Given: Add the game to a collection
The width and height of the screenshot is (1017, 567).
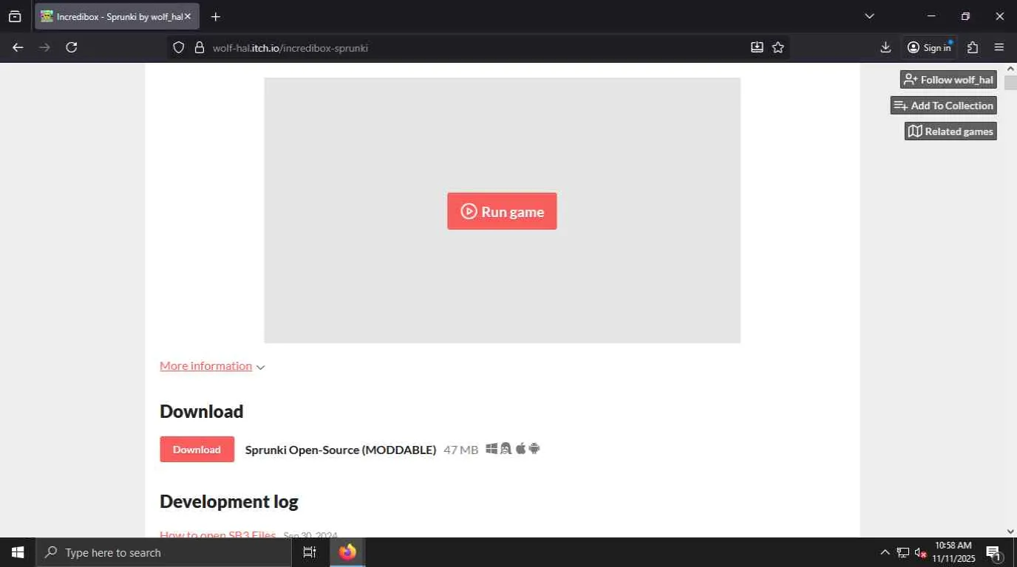Looking at the screenshot, I should 943,106.
